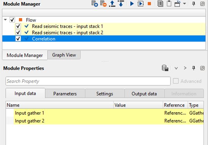Float the Module Manager panel
Viewport: 208px width, 145px height.
tap(202, 4)
